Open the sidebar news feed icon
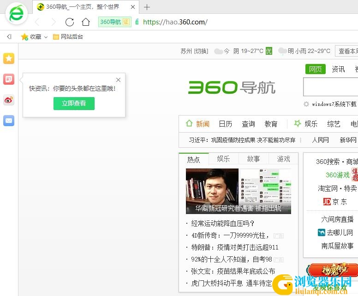Viewport: 358px width, 296px height. pyautogui.click(x=9, y=79)
